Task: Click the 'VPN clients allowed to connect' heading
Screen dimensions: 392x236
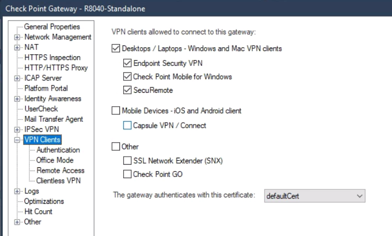Action: point(184,32)
